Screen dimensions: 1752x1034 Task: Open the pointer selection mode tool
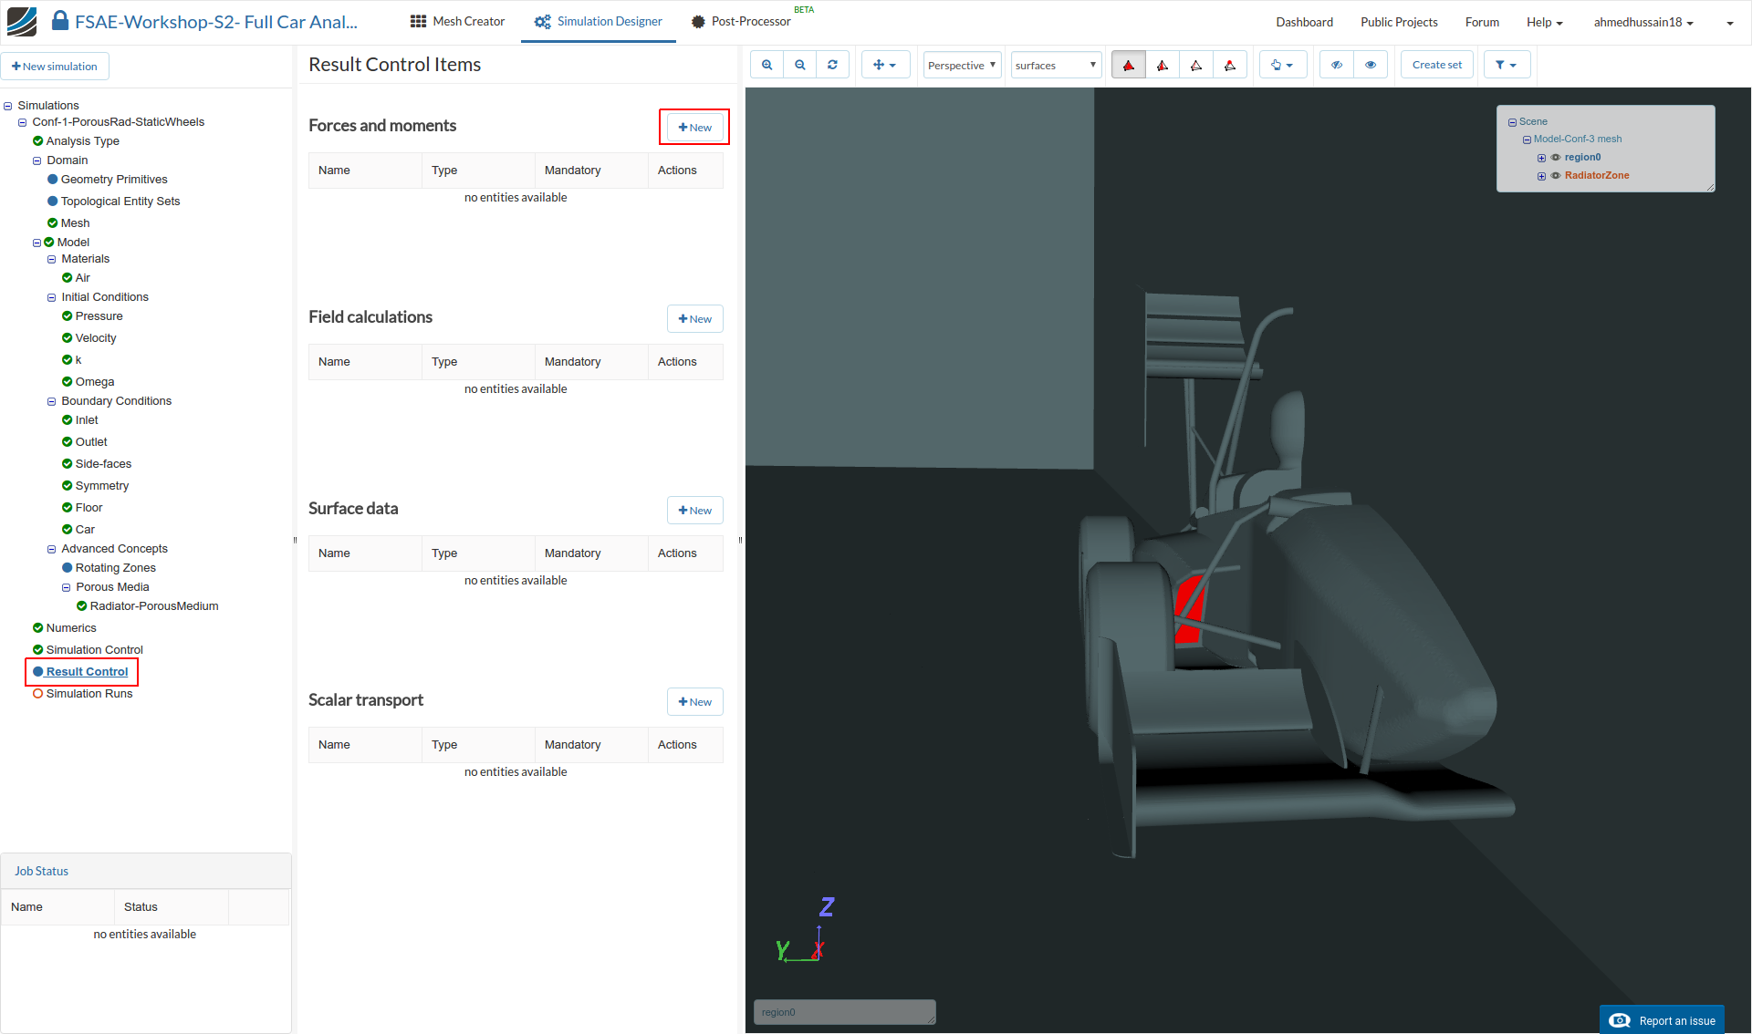[1281, 65]
